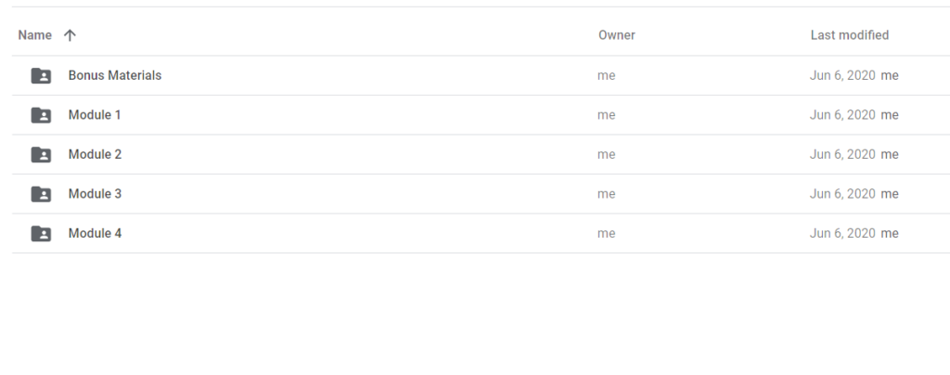Click the Bonus Materials shared folder icon
The image size is (950, 375).
pos(41,76)
